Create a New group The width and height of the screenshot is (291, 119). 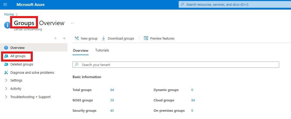click(x=86, y=39)
